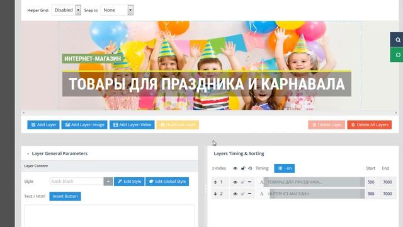The width and height of the screenshot is (403, 227).
Task: Click the Duplicate Layer button
Action: pyautogui.click(x=178, y=125)
